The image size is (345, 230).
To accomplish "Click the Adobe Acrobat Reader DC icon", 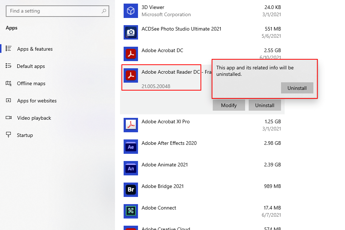I will (131, 75).
